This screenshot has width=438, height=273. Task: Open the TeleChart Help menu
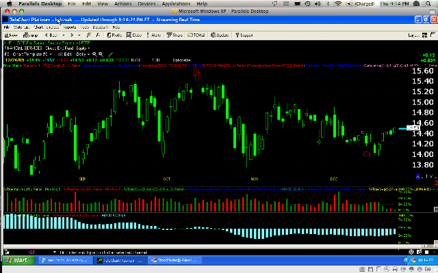[x=116, y=27]
